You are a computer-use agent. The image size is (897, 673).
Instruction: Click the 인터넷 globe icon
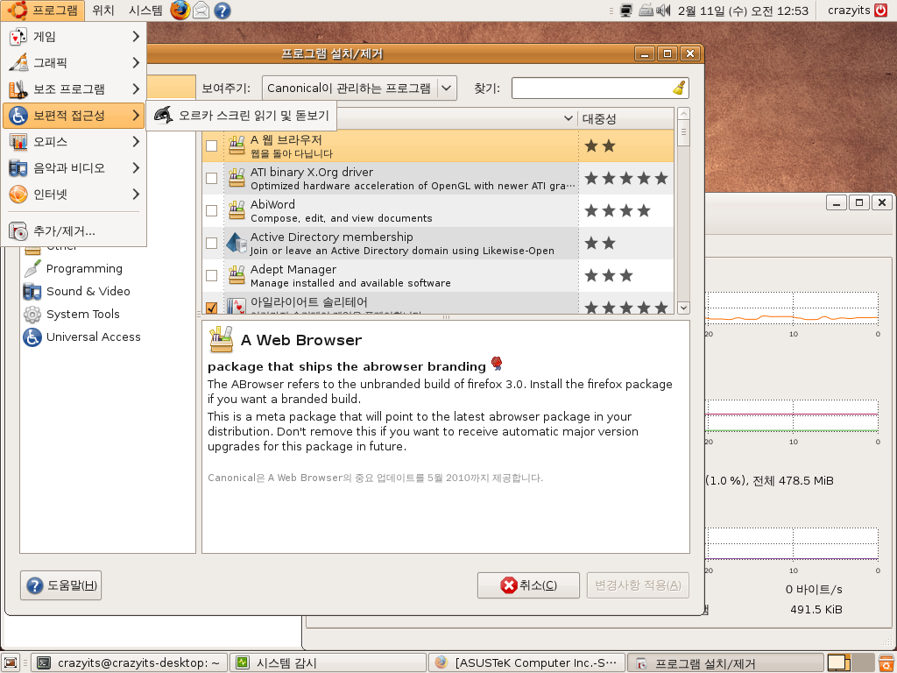18,195
